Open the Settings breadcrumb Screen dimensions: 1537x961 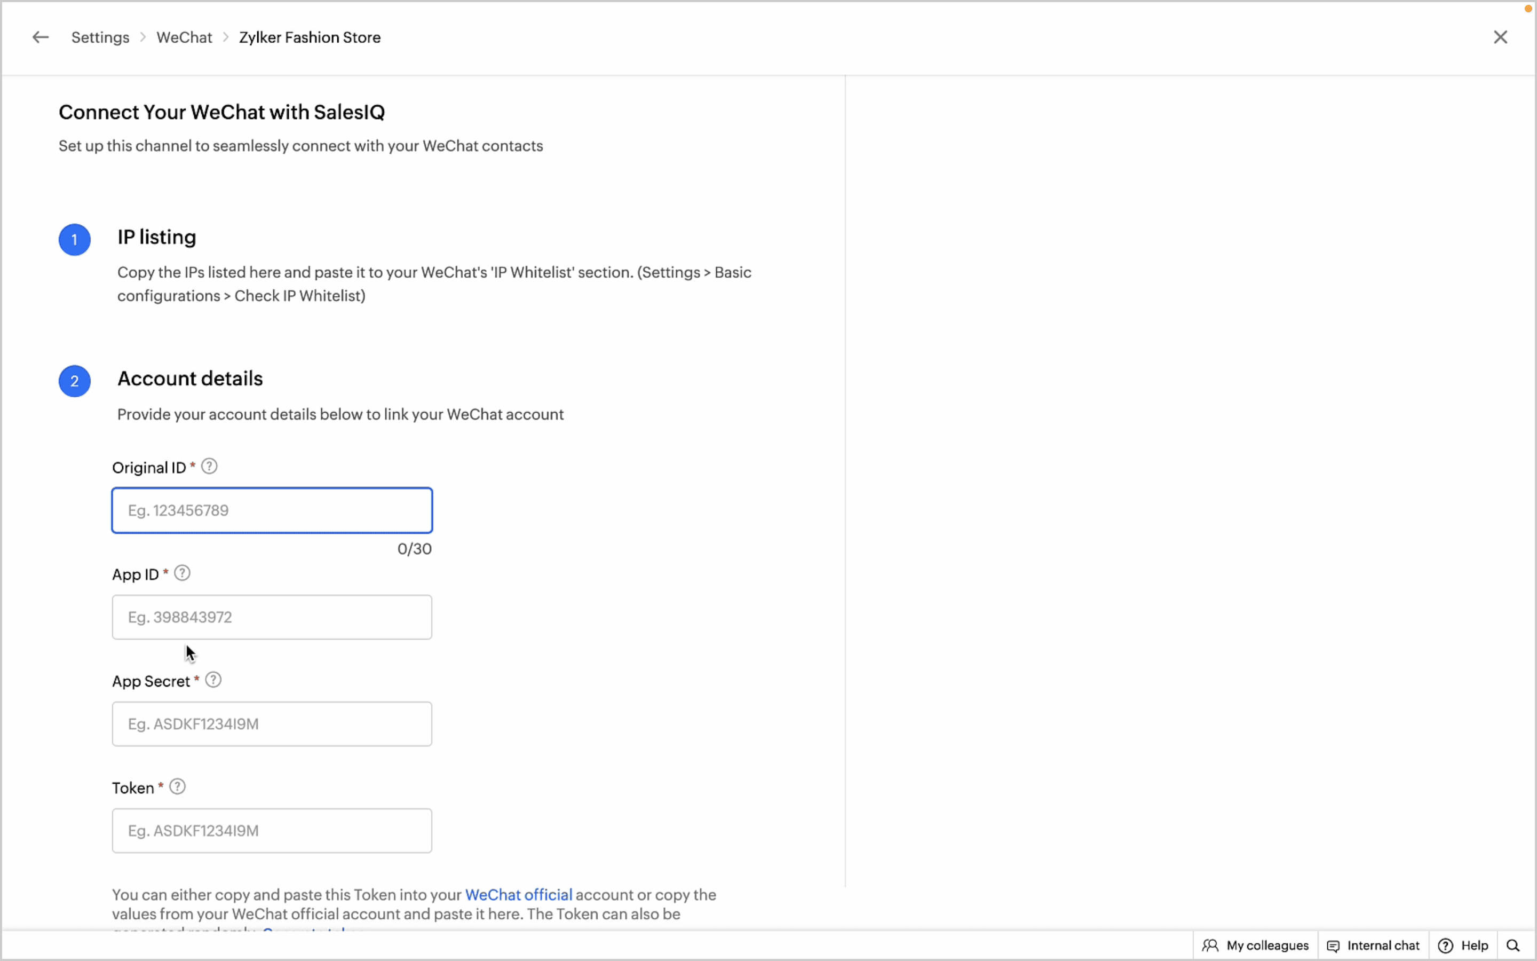pos(100,37)
